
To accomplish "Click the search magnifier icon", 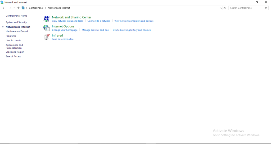I will (x=266, y=8).
